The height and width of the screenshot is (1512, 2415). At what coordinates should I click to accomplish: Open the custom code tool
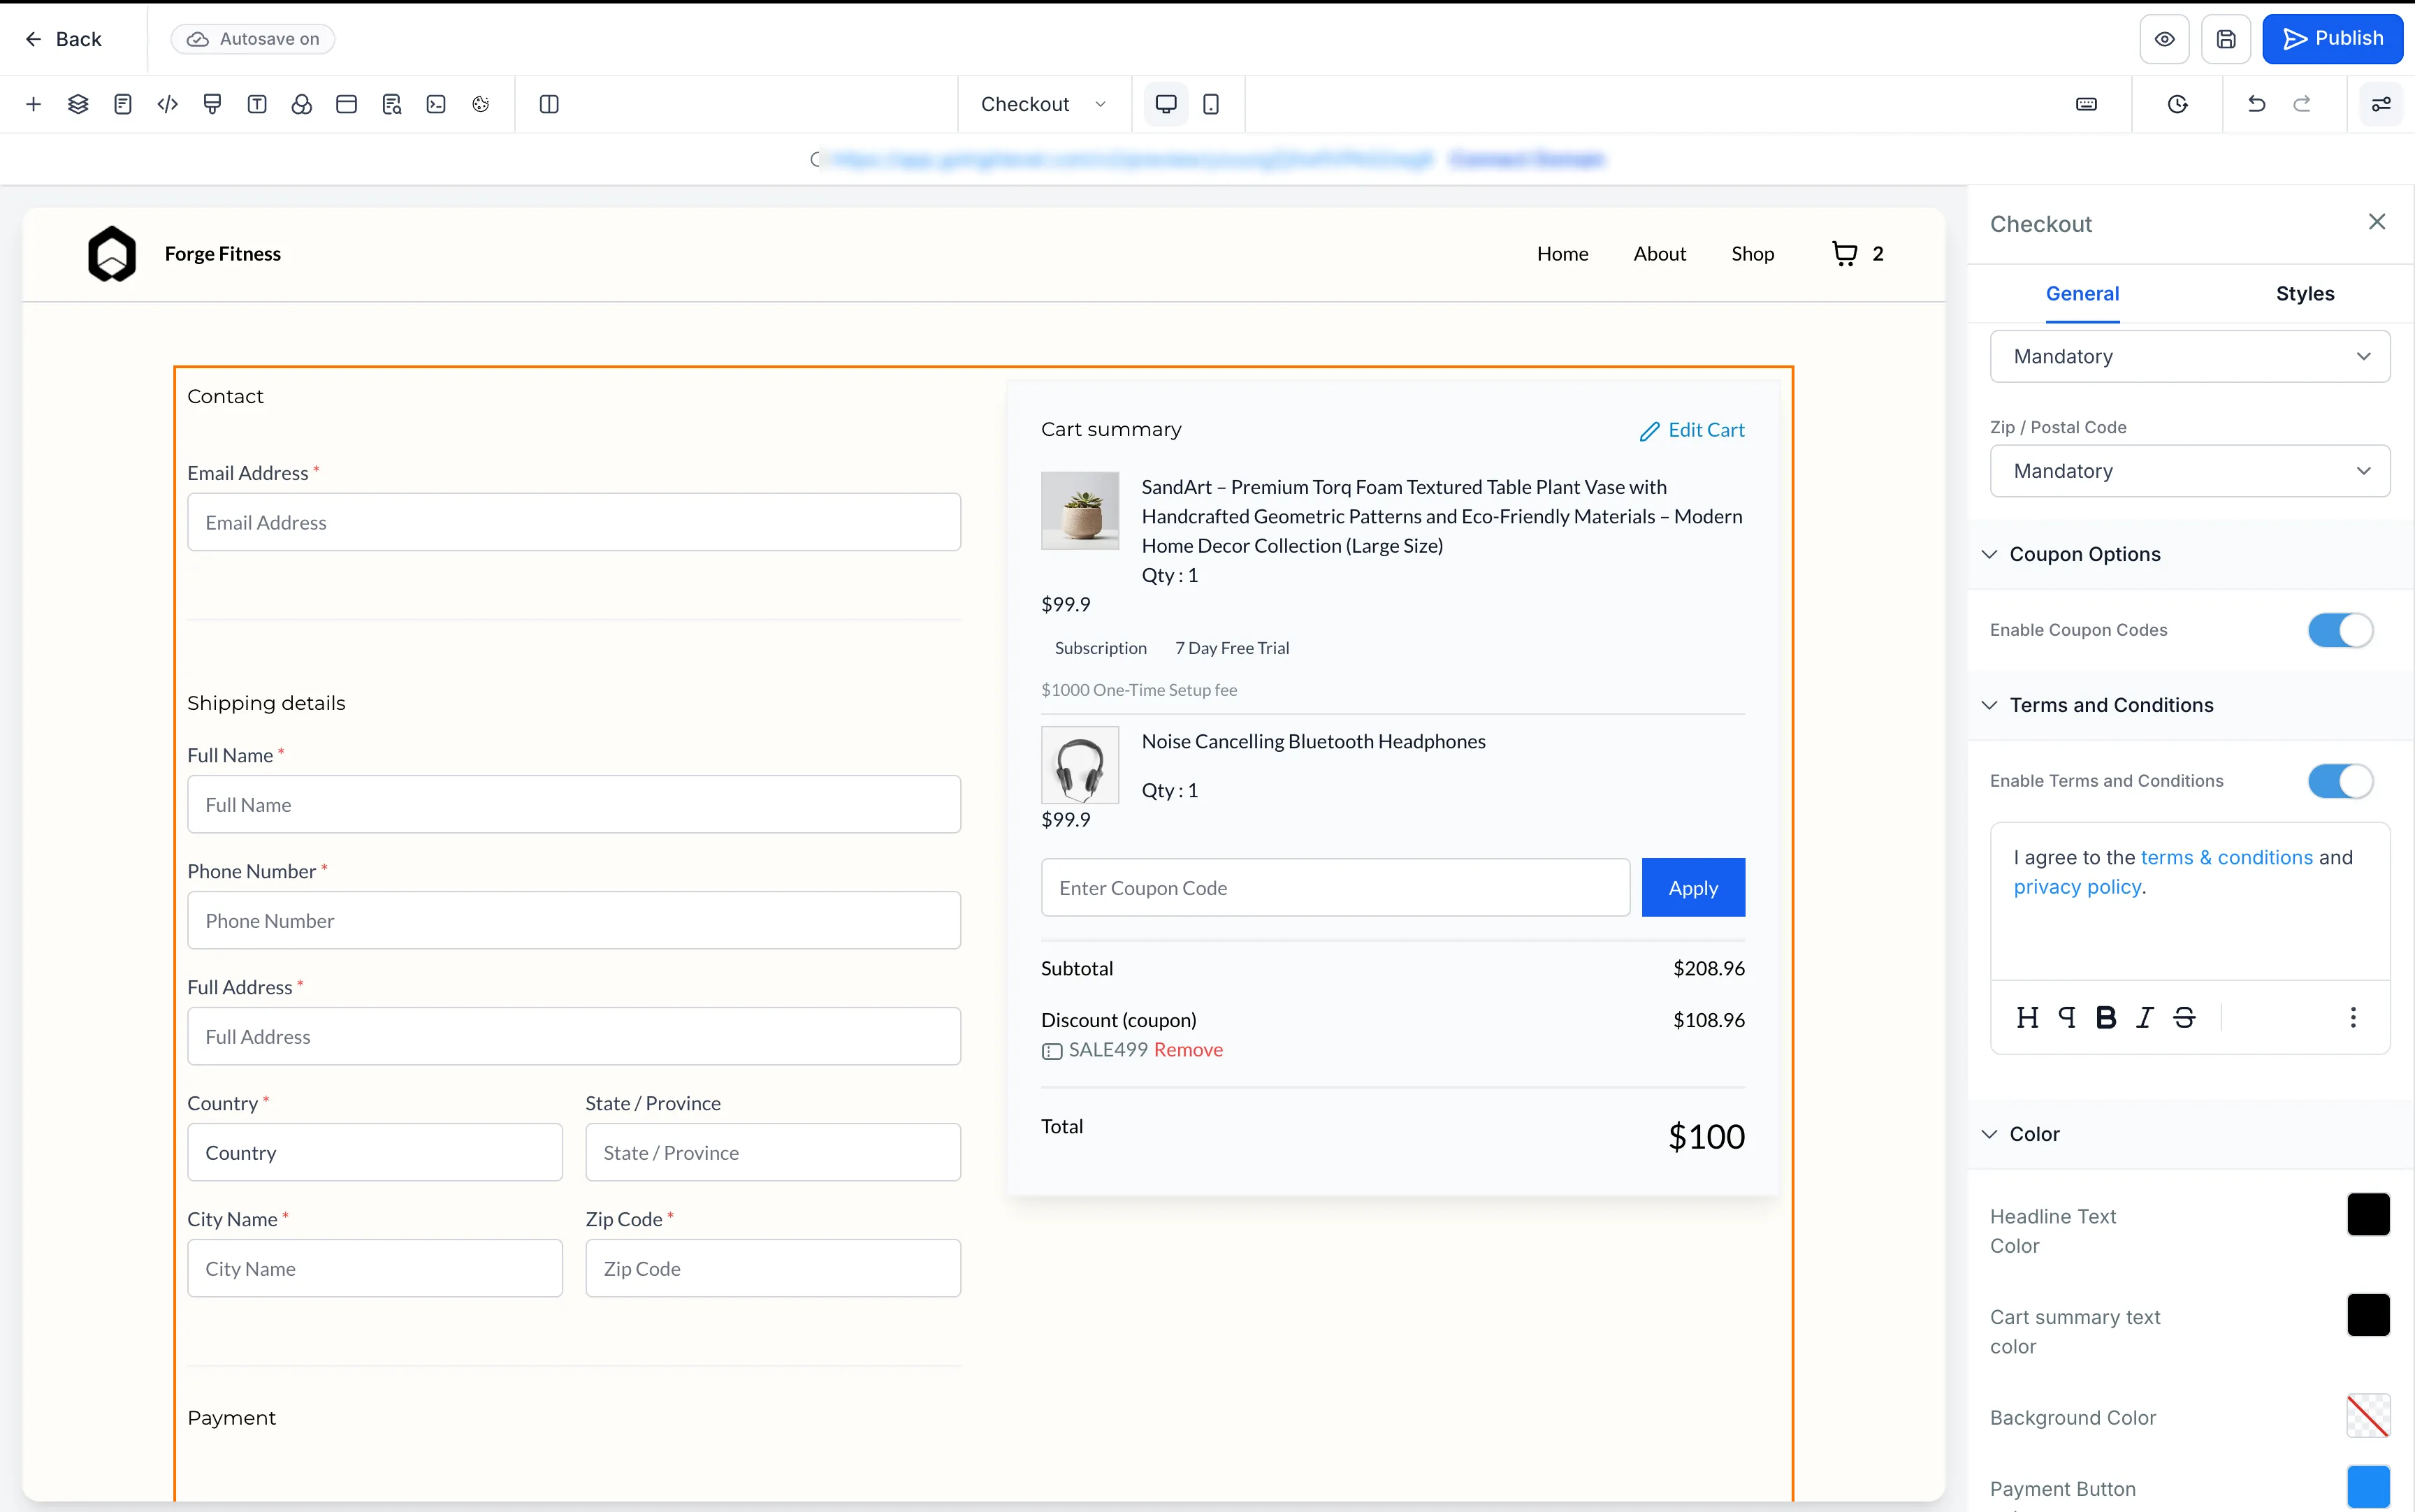pos(167,104)
